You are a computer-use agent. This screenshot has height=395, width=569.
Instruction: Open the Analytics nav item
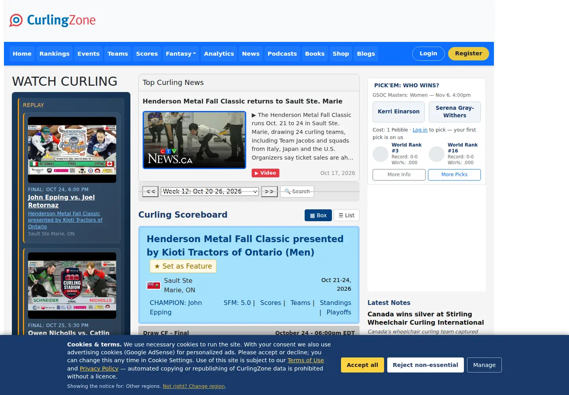click(x=219, y=54)
